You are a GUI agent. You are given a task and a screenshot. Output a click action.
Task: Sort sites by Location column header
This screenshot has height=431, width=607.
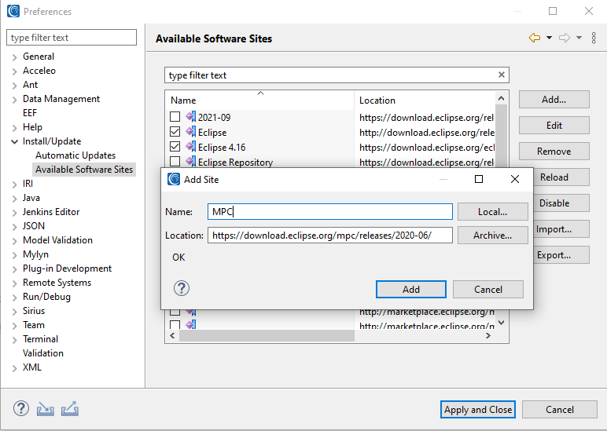[x=425, y=100]
